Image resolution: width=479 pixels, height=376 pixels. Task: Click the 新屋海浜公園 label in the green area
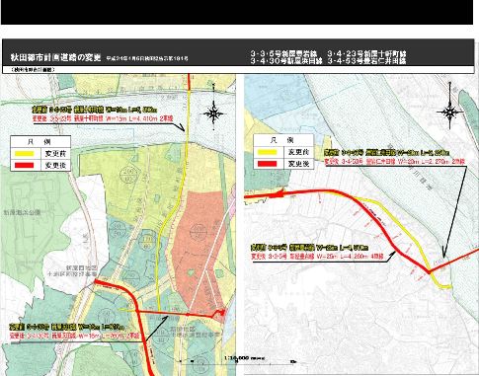(22, 213)
